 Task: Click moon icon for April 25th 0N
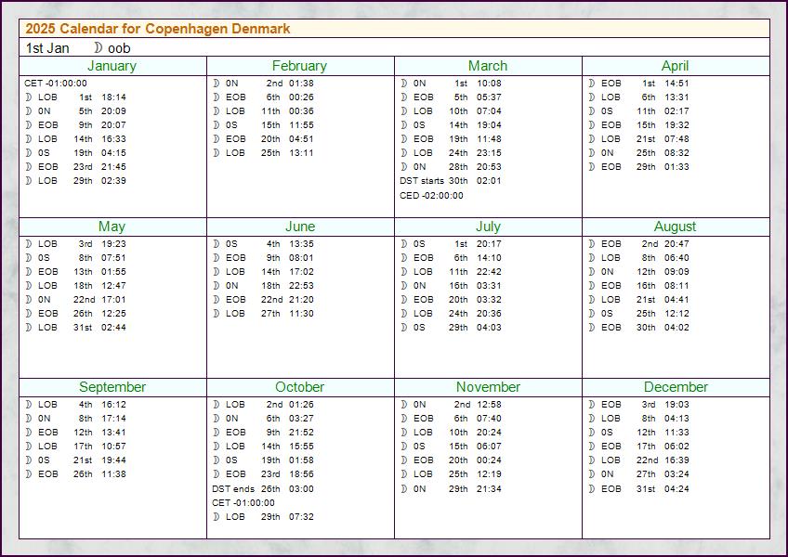tap(592, 152)
